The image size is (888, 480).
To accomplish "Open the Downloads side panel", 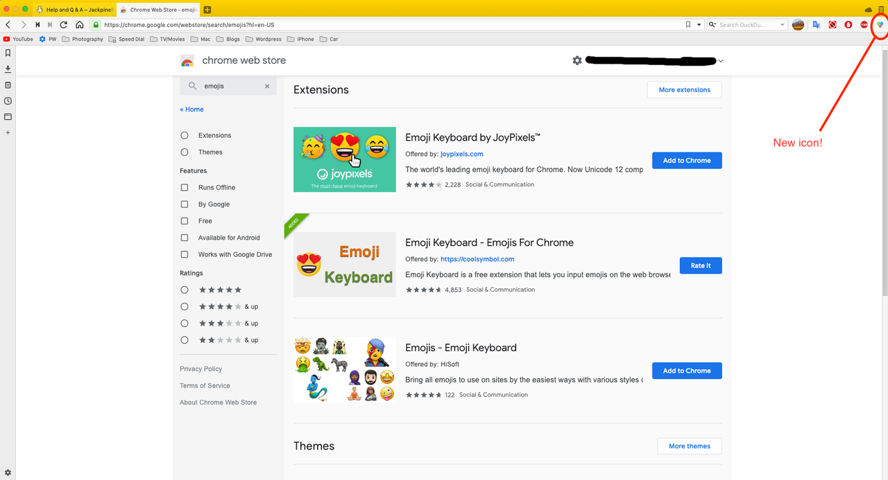I will coord(8,69).
